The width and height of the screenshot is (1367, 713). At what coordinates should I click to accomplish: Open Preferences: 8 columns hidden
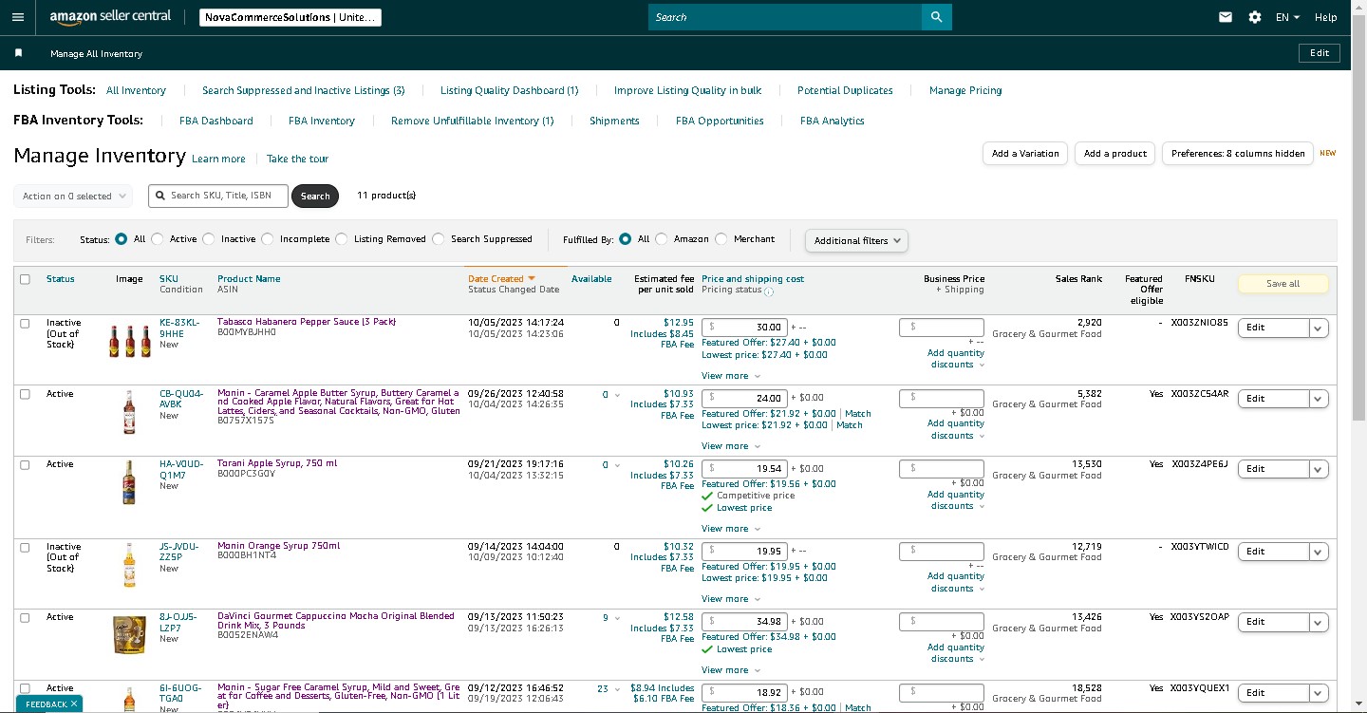tap(1238, 154)
